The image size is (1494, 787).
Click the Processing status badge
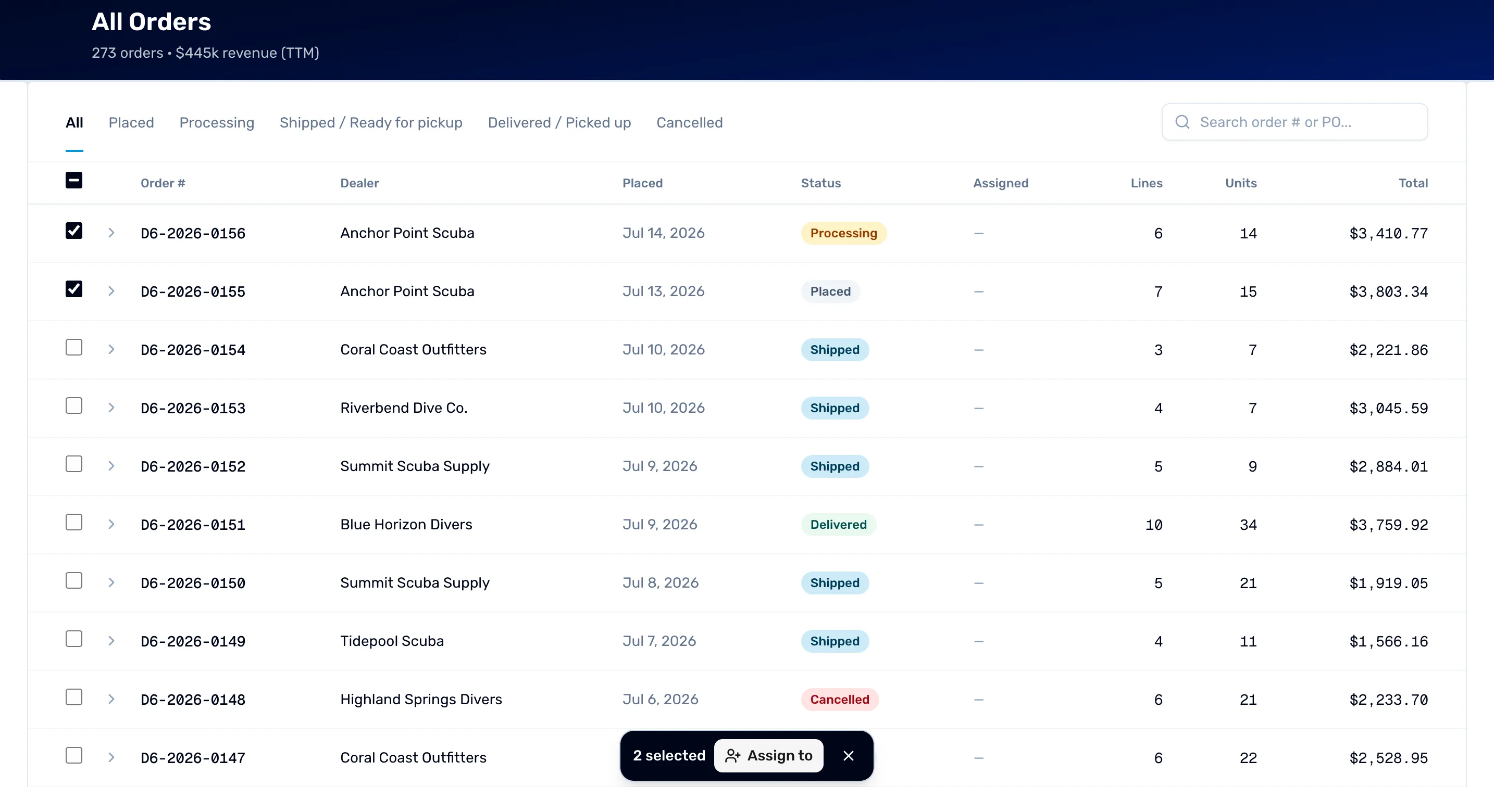click(844, 233)
